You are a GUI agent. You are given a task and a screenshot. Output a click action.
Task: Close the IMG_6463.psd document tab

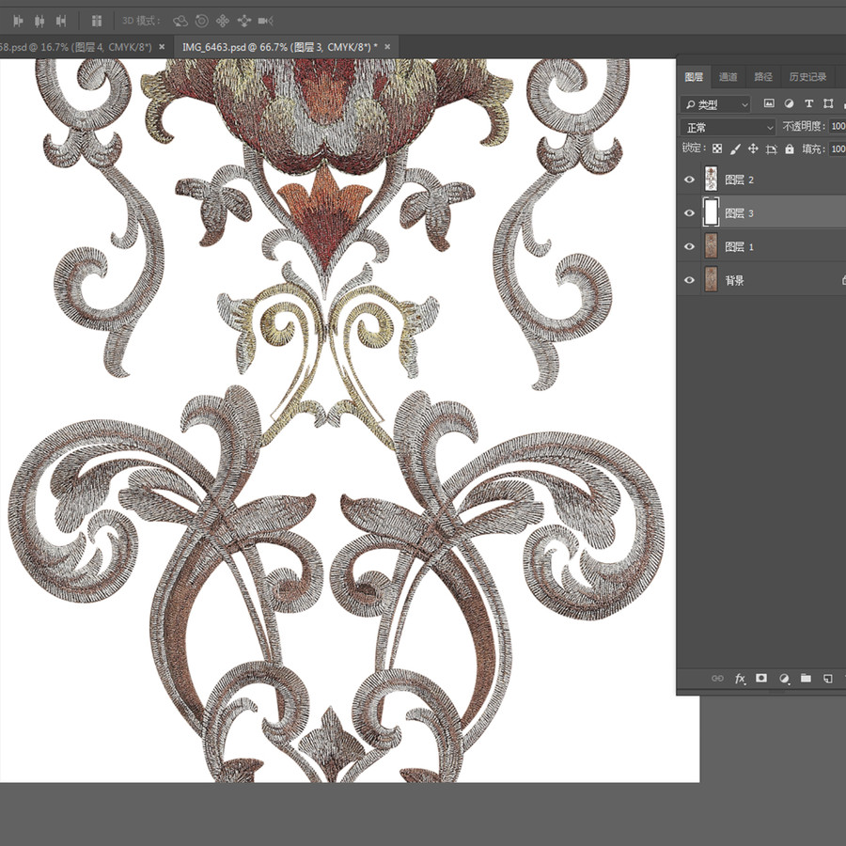click(x=387, y=47)
